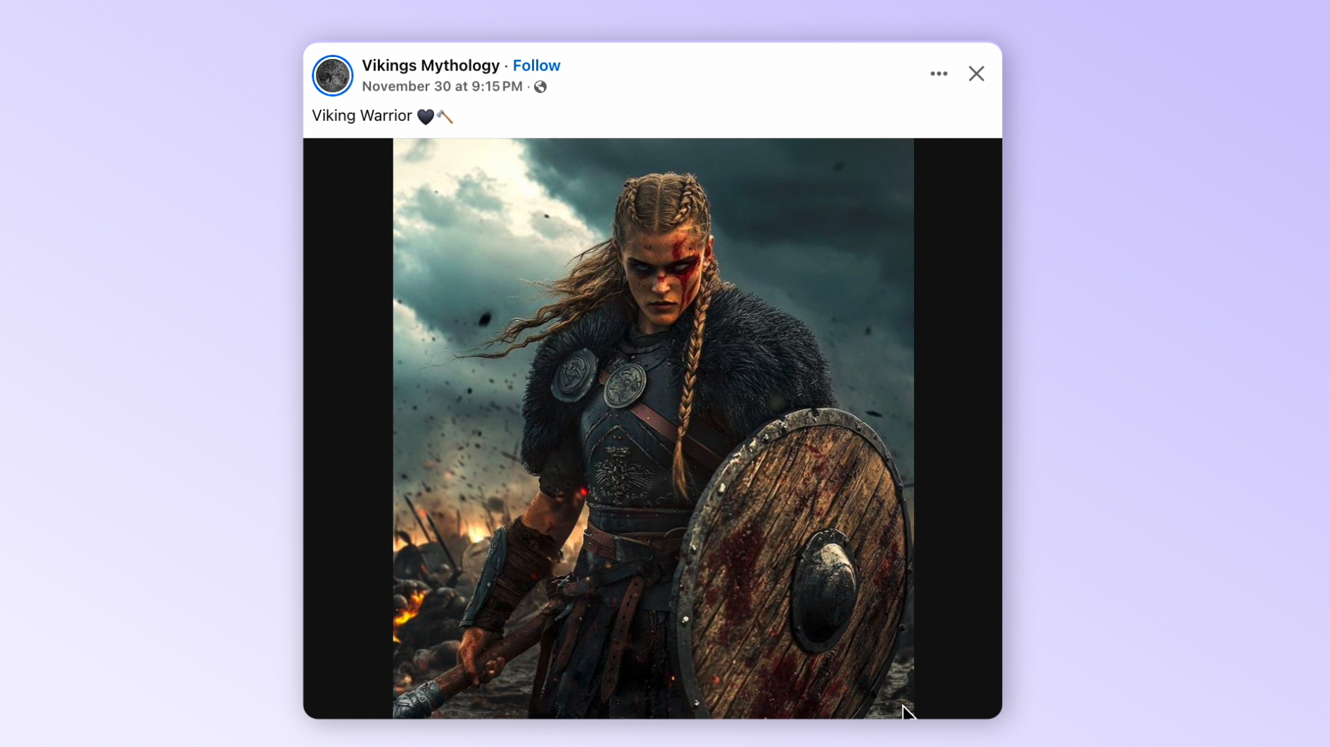Image resolution: width=1330 pixels, height=747 pixels.
Task: Click the left black letterbox area
Action: tap(348, 428)
